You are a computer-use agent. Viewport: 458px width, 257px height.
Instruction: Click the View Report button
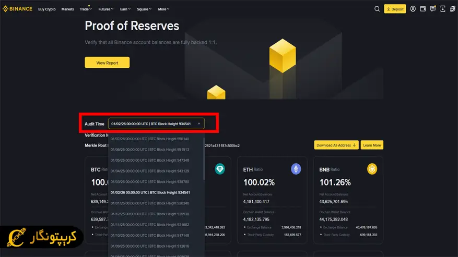point(107,63)
